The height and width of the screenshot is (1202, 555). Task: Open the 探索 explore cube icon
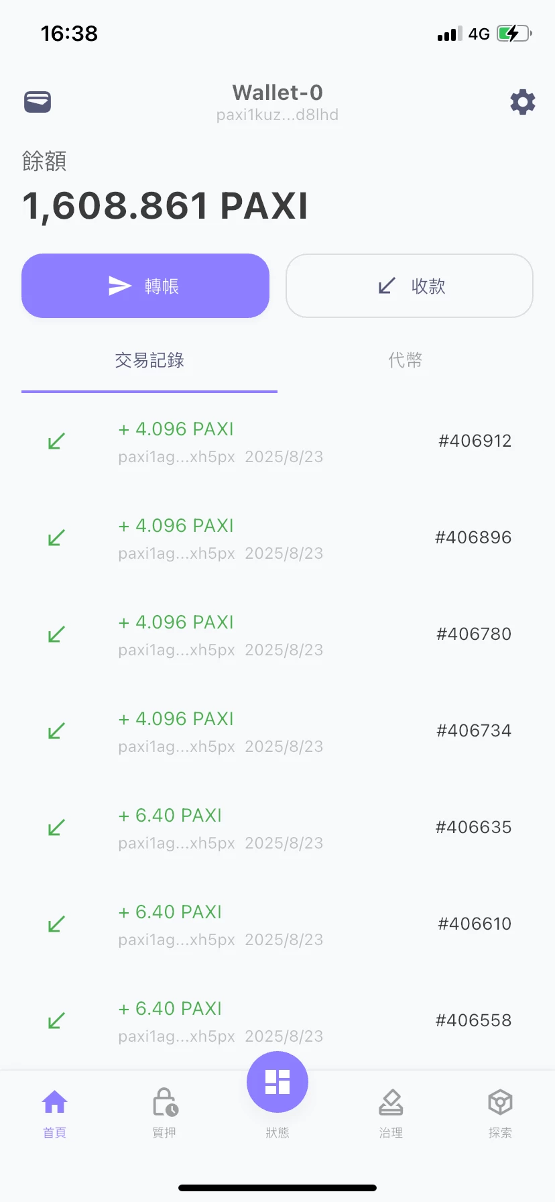500,1102
